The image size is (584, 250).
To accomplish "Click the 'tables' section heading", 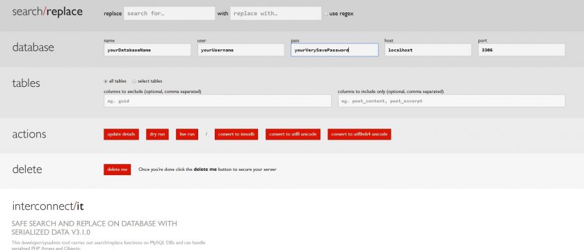I will pyautogui.click(x=26, y=83).
